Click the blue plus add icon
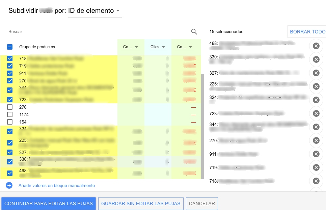The image size is (326, 210). click(x=9, y=185)
